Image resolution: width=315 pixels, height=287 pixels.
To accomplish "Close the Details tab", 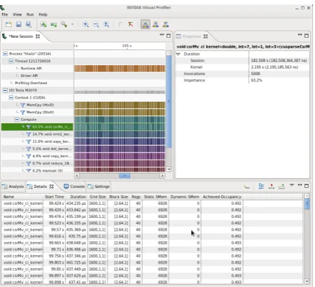I will pos(52,187).
